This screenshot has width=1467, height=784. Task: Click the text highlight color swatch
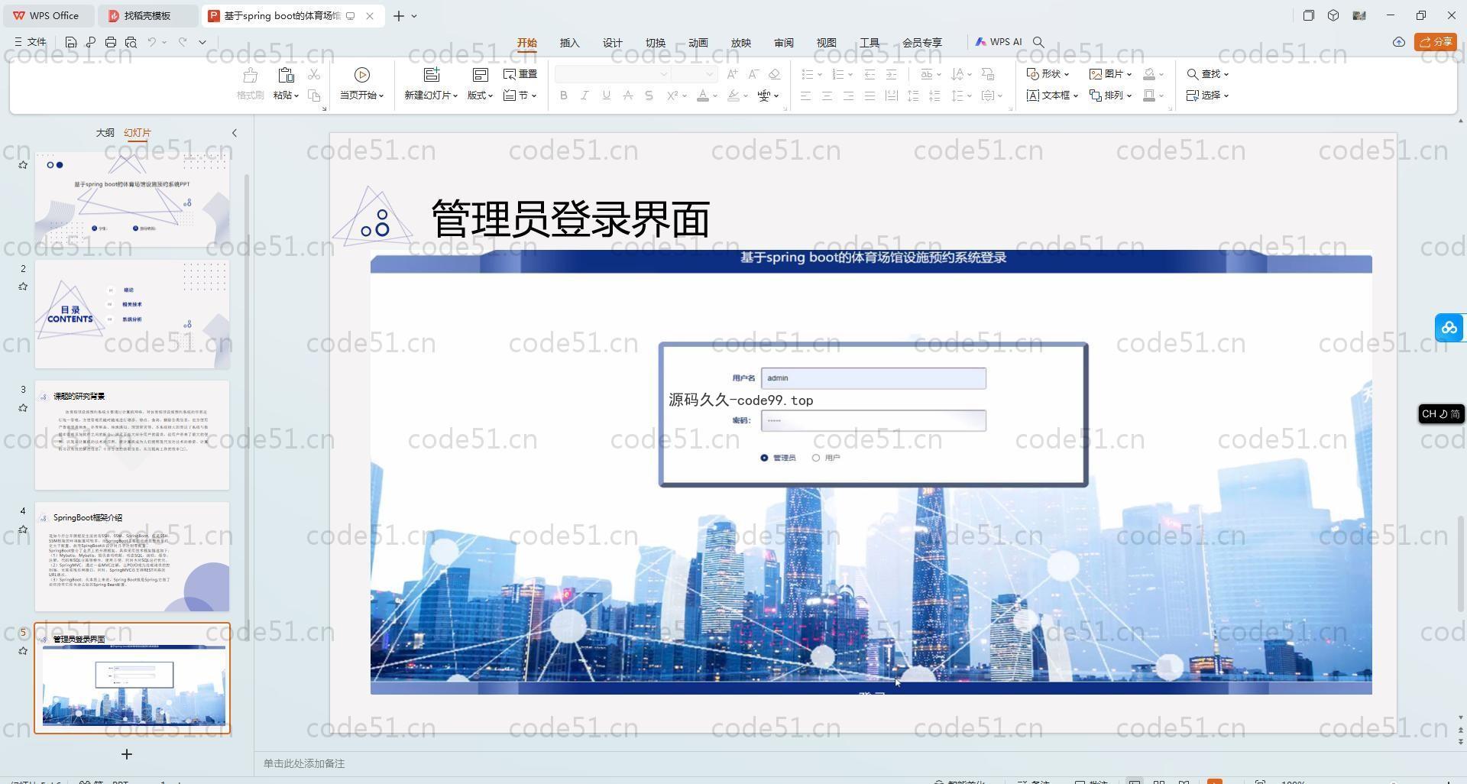733,96
